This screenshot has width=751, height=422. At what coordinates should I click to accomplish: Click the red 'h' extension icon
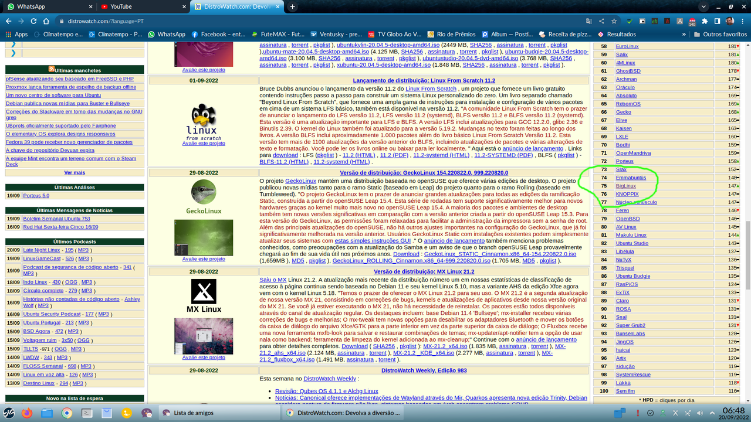coord(667,21)
